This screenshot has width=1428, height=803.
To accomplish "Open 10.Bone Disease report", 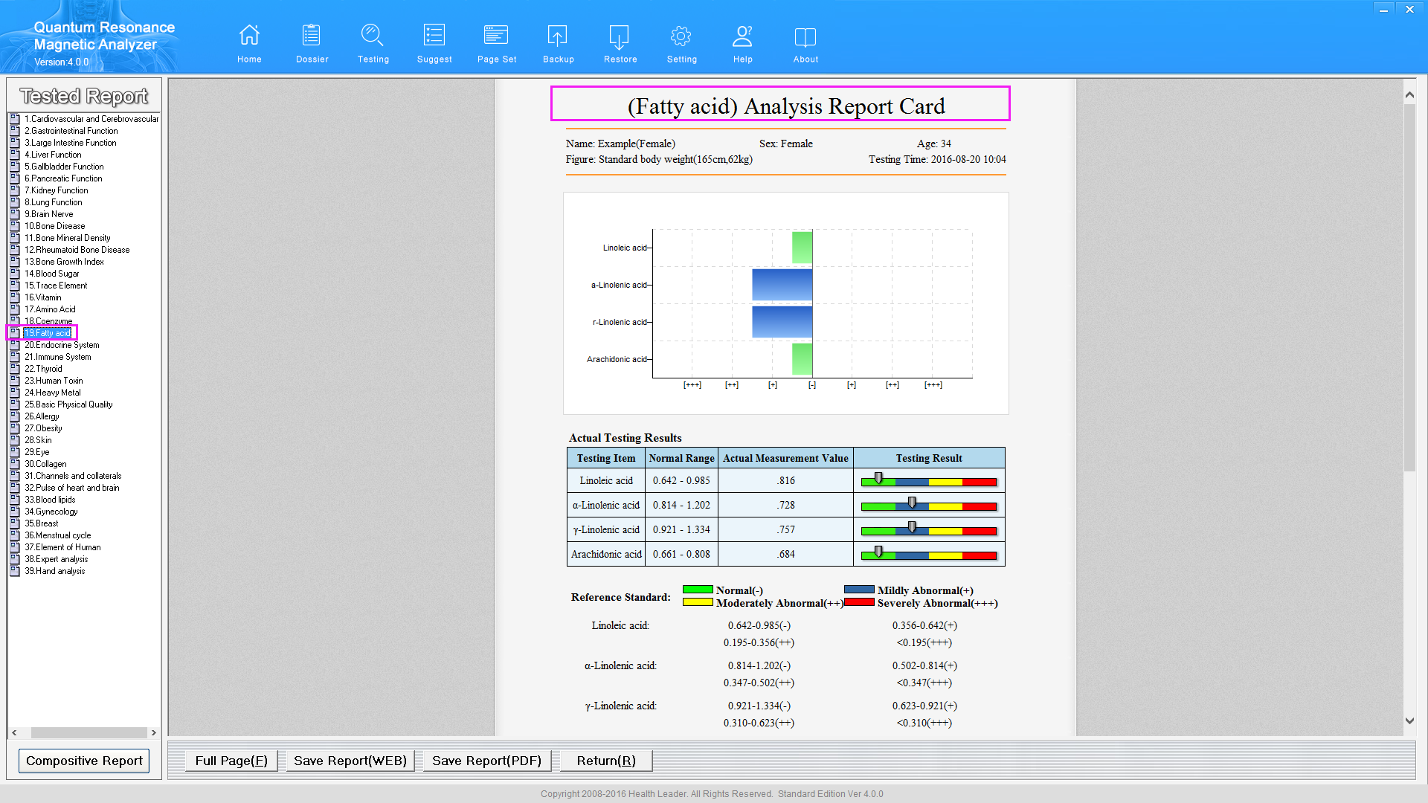I will point(54,226).
